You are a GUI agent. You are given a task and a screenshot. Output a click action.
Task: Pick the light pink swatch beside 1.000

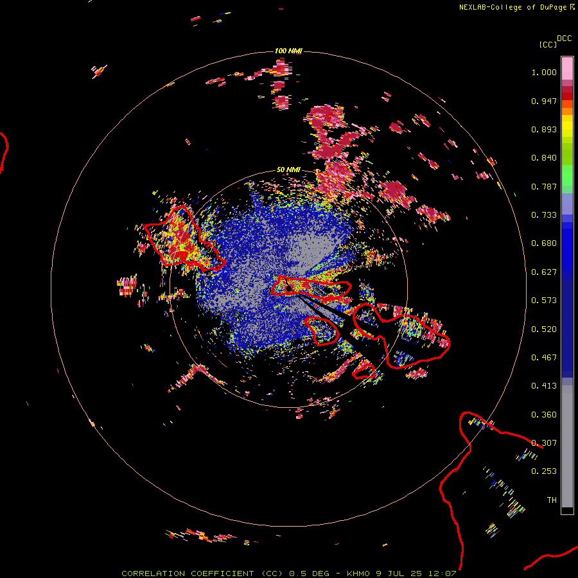pyautogui.click(x=567, y=69)
